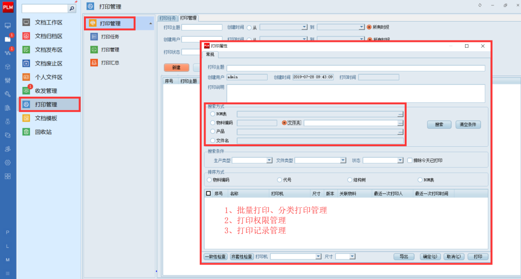Open 打印汇总 print summary item
This screenshot has height=279, width=521.
(110, 63)
